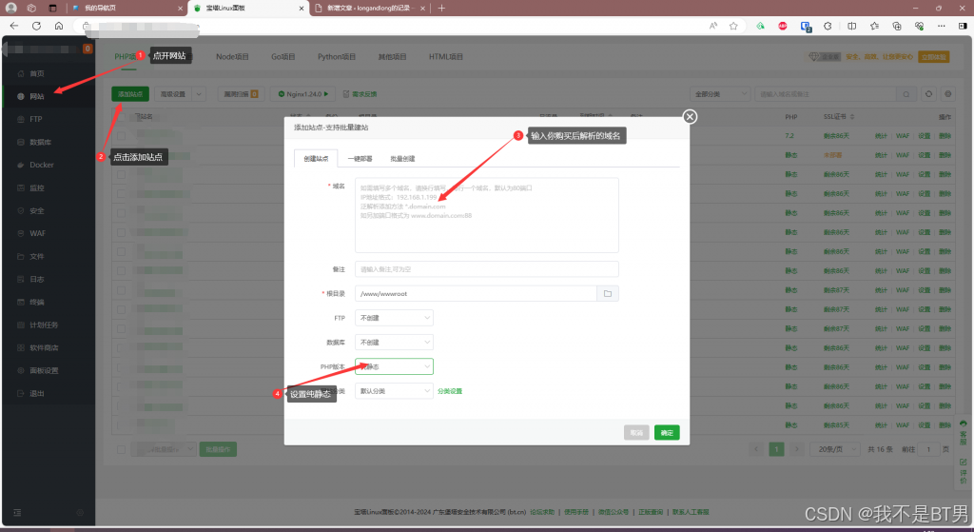Switch to the Python项目 tab
The width and height of the screenshot is (974, 532).
(x=337, y=56)
